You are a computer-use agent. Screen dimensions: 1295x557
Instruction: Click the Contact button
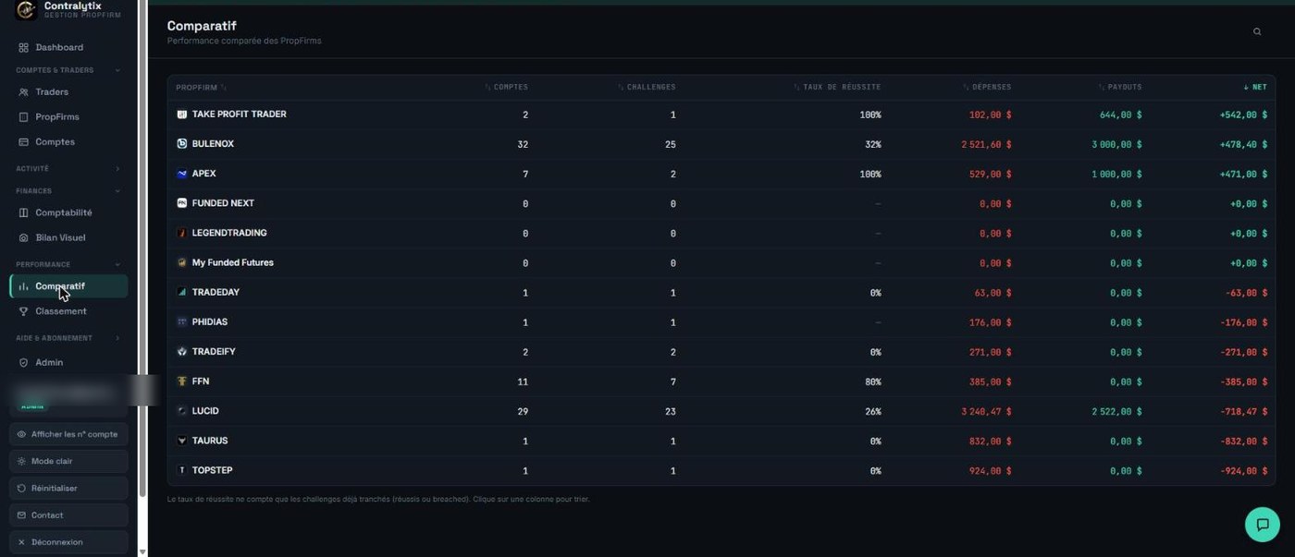68,515
